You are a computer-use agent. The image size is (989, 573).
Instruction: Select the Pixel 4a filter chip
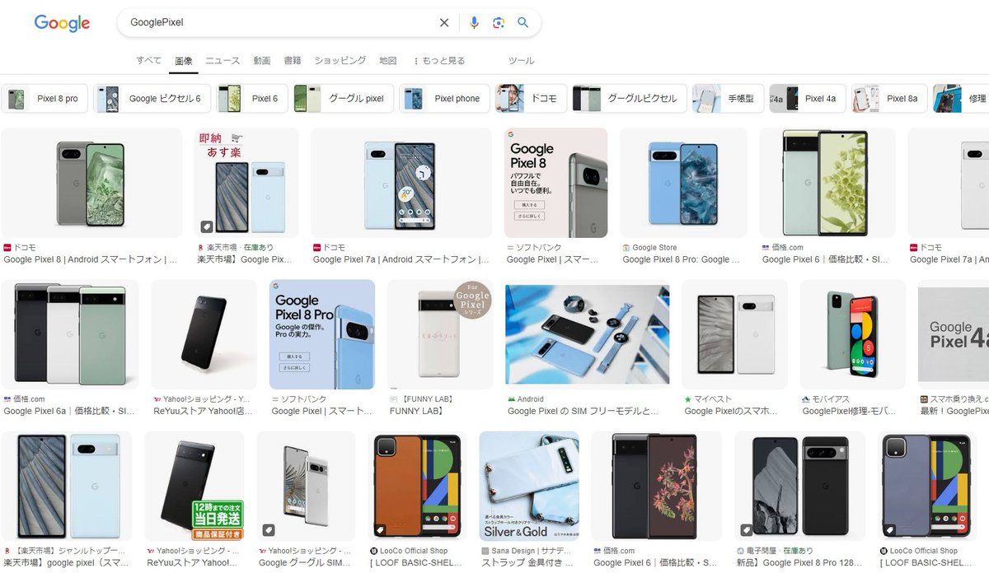(807, 98)
